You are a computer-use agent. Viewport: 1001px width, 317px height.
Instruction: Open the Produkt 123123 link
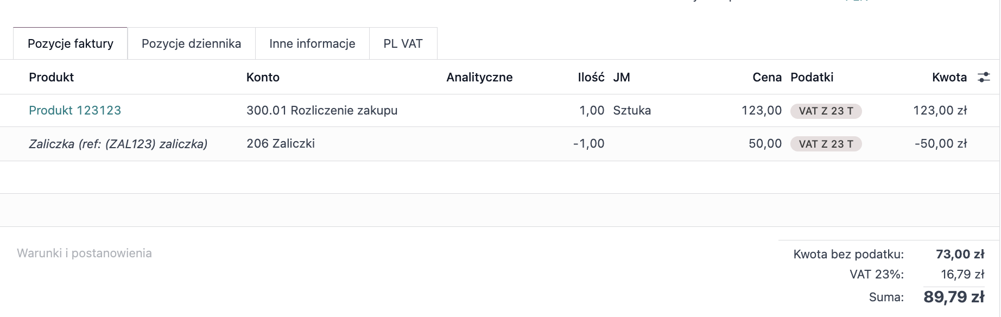[75, 110]
